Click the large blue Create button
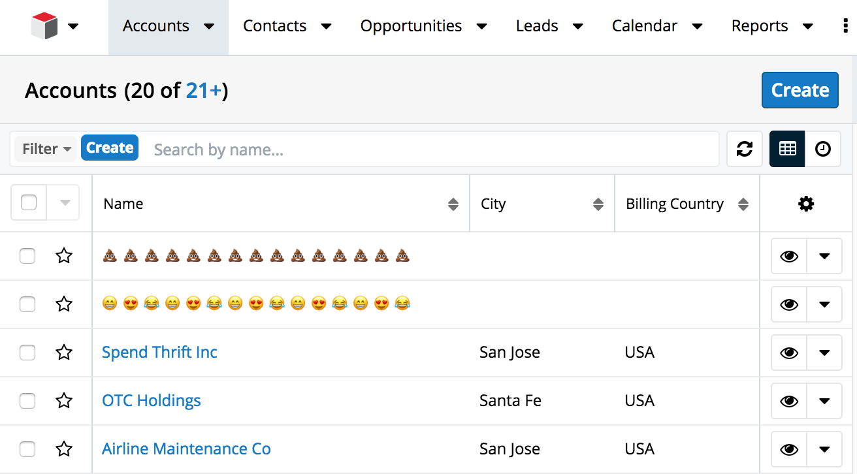This screenshot has height=474, width=857. pos(800,90)
